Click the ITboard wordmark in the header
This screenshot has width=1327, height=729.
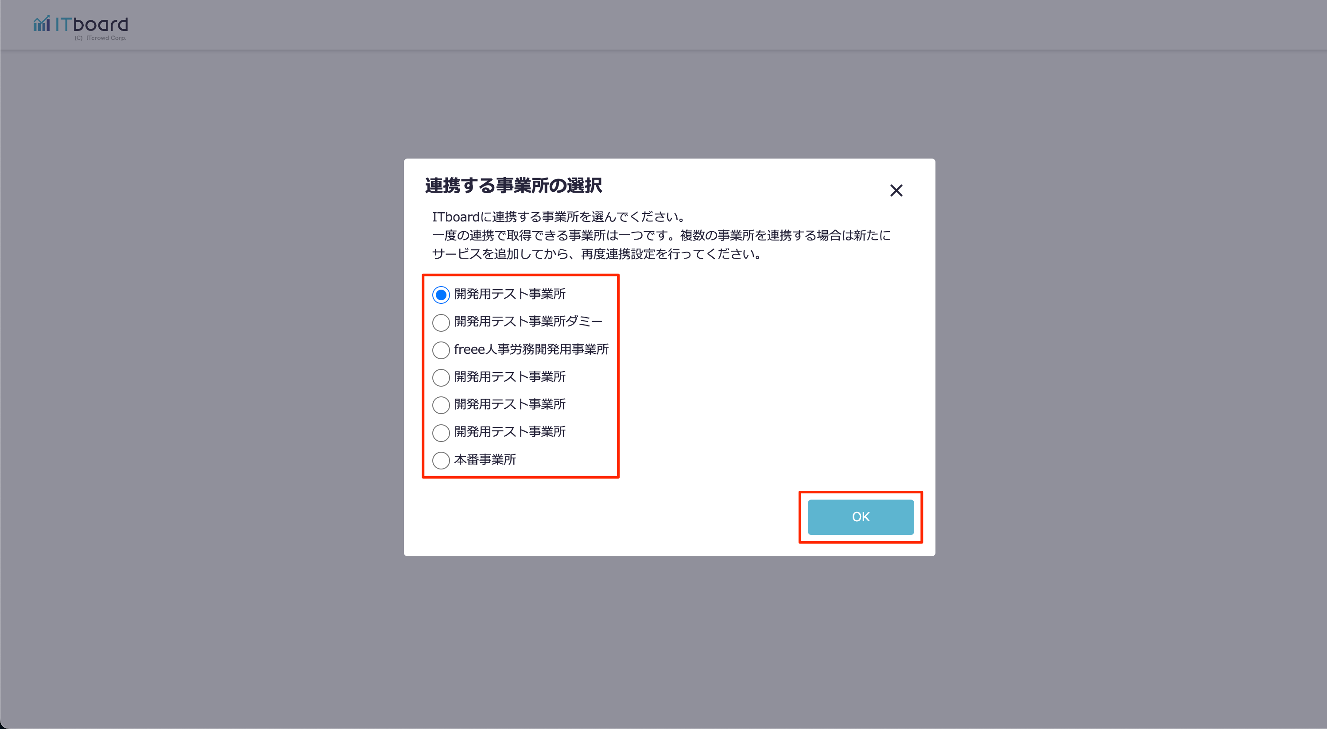[92, 24]
